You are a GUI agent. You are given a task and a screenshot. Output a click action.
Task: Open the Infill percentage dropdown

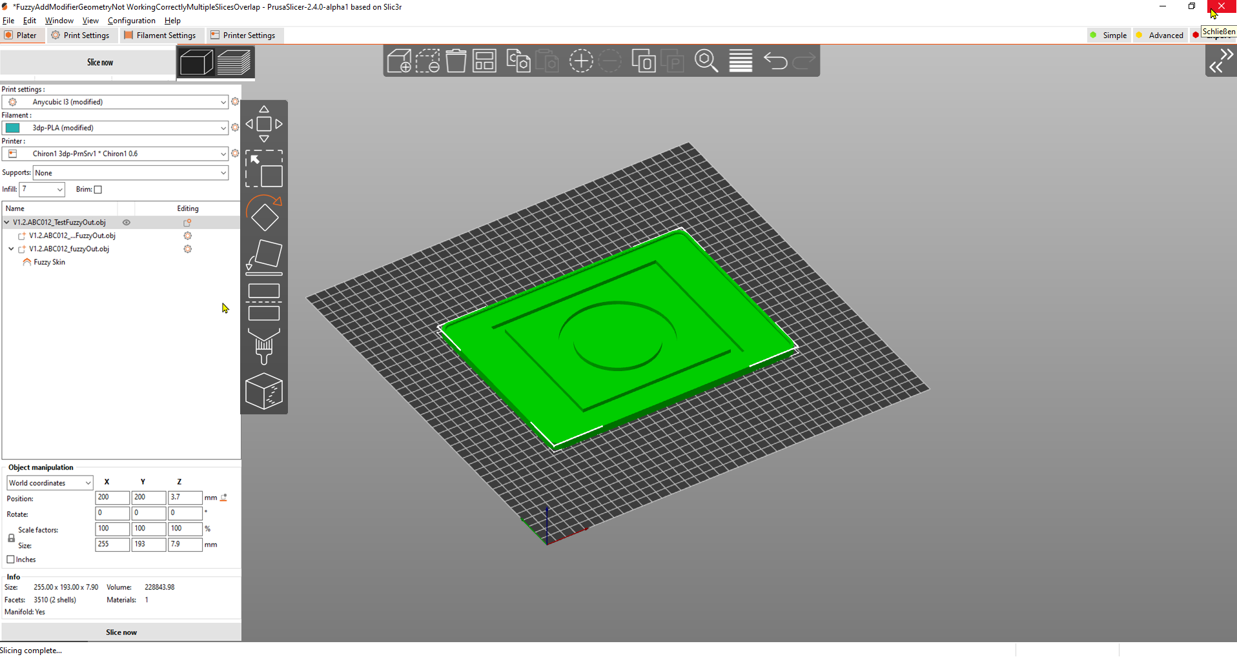(x=42, y=189)
